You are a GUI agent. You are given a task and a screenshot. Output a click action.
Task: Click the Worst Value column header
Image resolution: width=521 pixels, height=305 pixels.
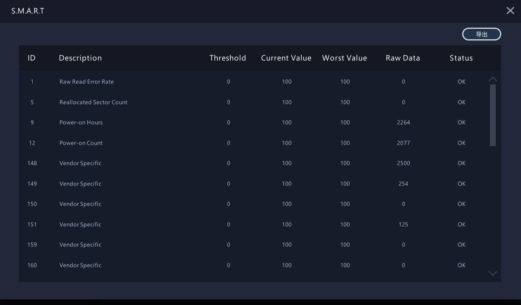(344, 58)
